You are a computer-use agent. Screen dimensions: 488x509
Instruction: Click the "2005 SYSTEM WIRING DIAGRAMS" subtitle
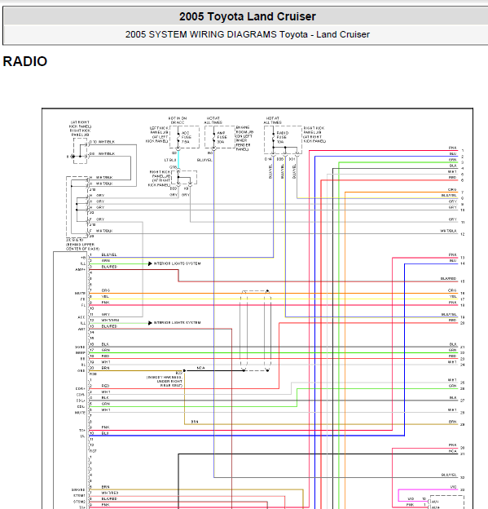click(201, 34)
